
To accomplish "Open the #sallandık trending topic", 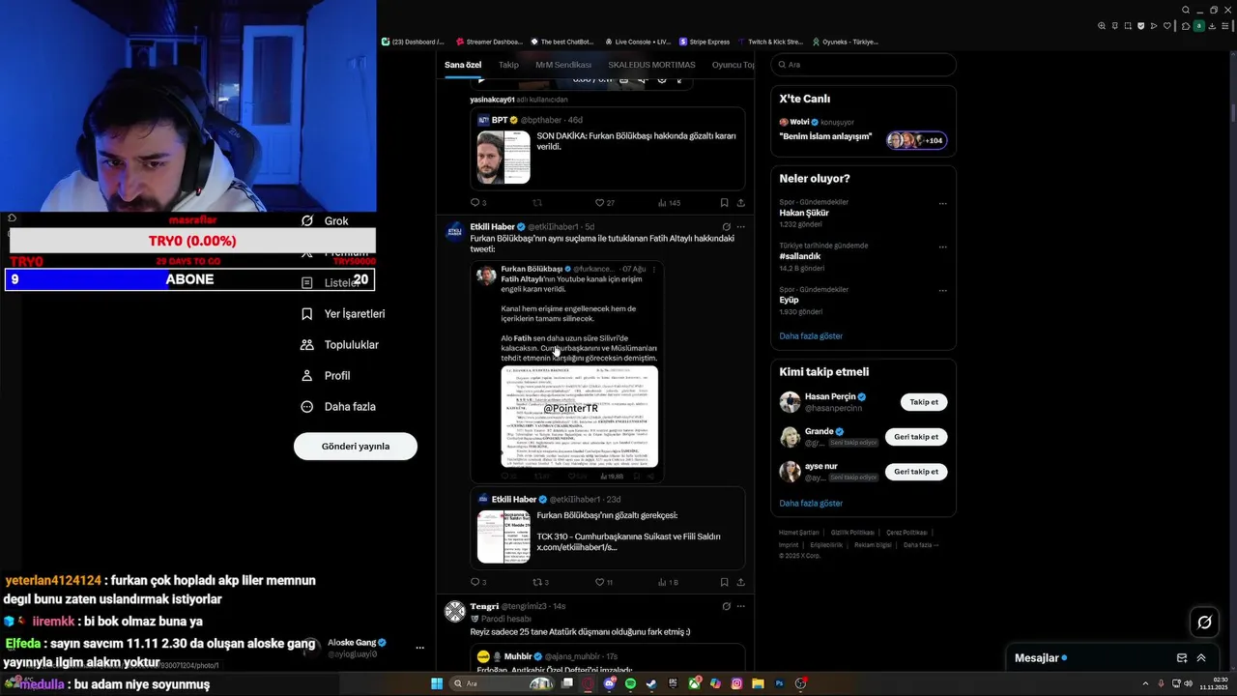I will pyautogui.click(x=799, y=256).
